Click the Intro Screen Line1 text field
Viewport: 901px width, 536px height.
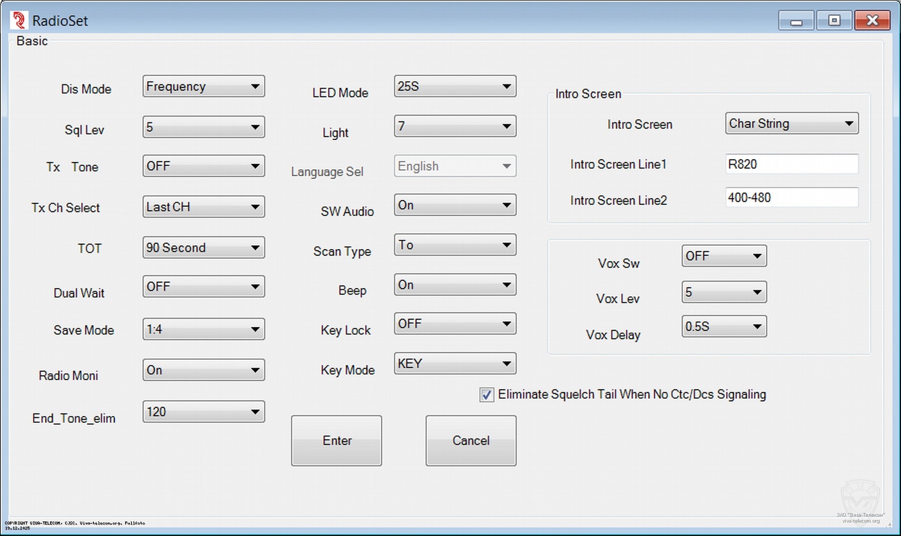point(791,164)
